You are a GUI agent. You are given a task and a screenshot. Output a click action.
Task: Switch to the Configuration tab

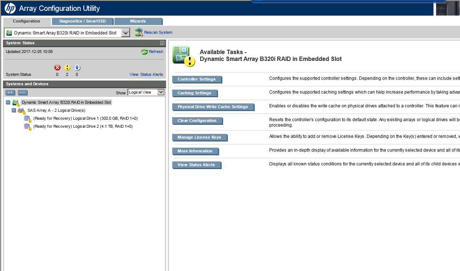(x=27, y=21)
